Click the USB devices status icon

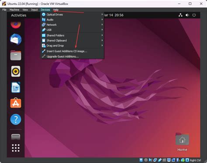click(x=160, y=160)
